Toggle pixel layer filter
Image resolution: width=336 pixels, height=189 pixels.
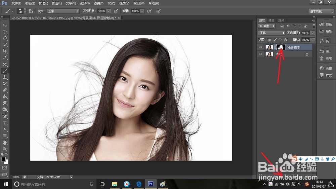tap(282, 26)
